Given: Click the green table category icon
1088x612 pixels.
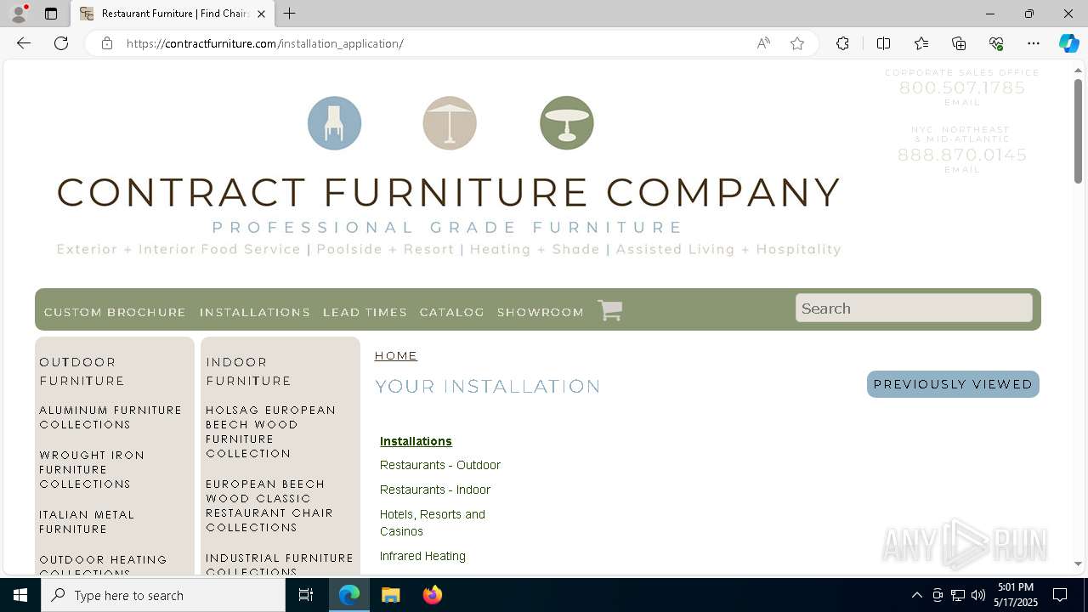Looking at the screenshot, I should coord(567,123).
